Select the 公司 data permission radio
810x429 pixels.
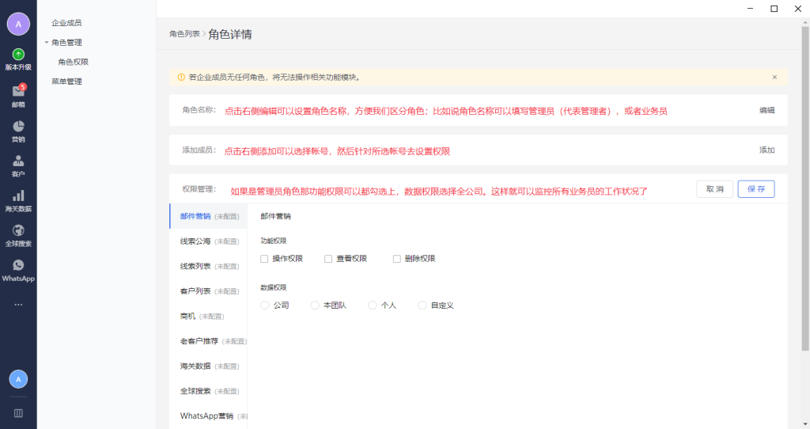pyautogui.click(x=265, y=305)
